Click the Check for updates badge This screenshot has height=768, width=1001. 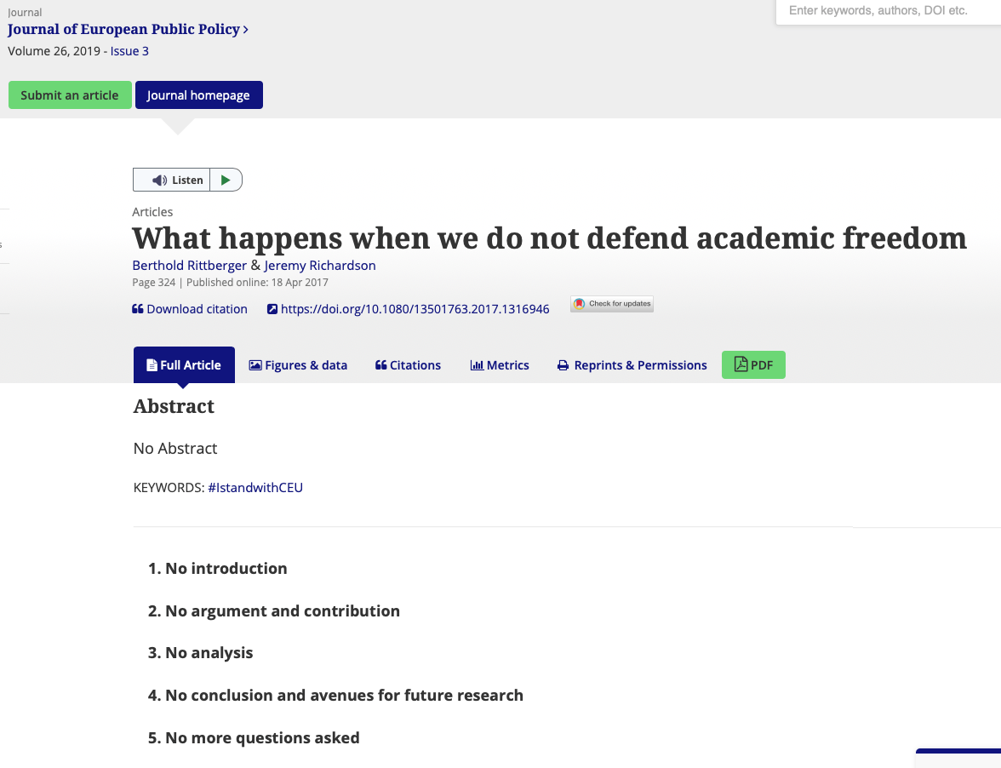click(x=612, y=304)
